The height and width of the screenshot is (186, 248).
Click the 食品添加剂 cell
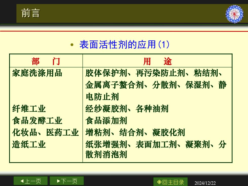click(106, 121)
